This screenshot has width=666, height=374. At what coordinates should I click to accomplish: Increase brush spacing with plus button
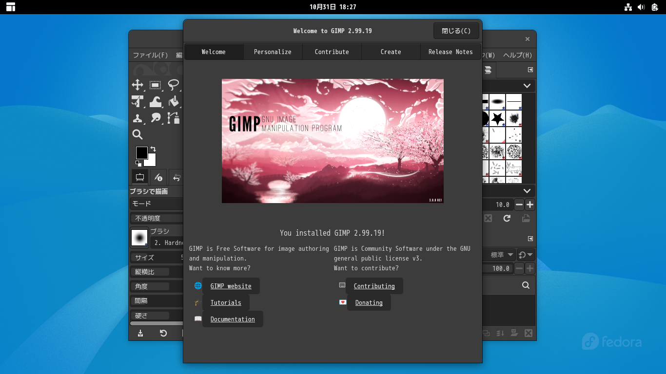[530, 205]
